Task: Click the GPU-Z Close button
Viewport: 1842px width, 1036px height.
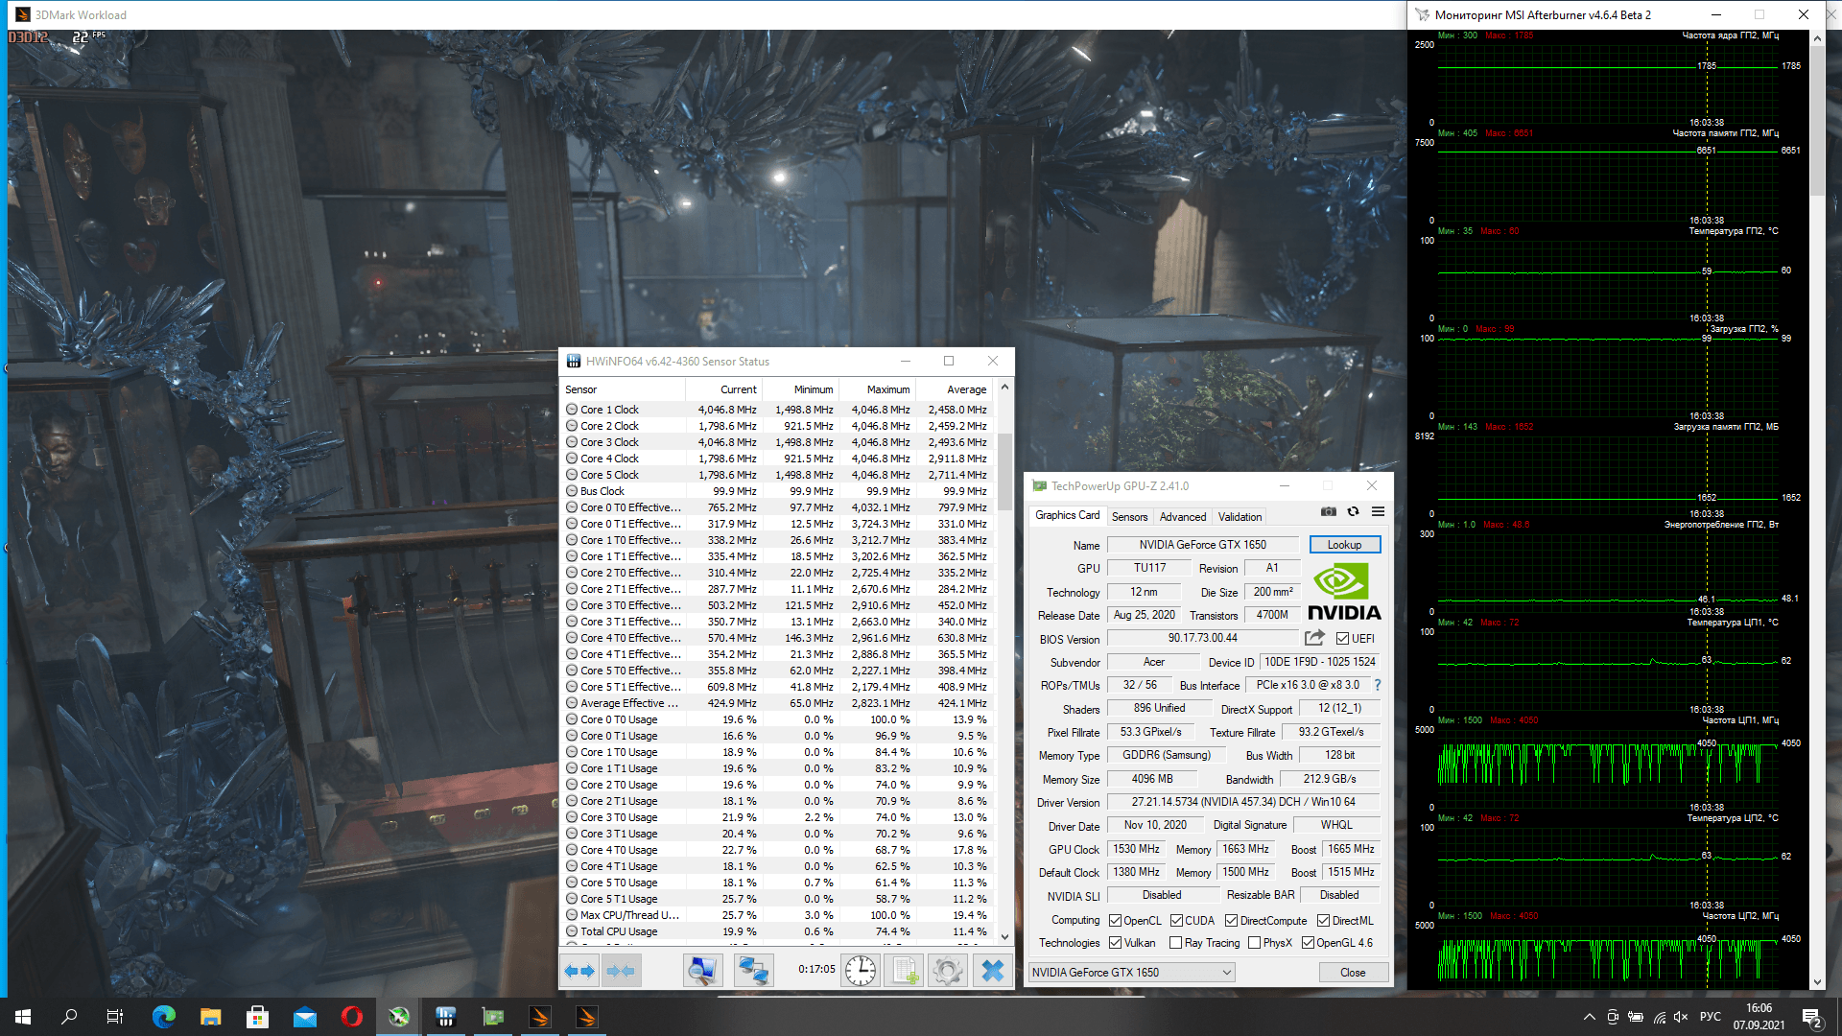Action: [1352, 973]
